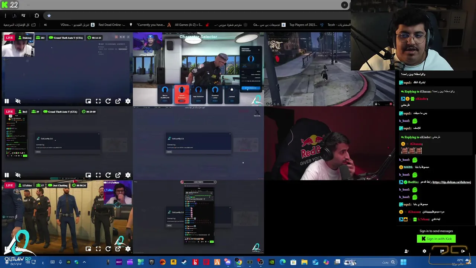Open settings for the Bu3 stream

pyautogui.click(x=128, y=175)
